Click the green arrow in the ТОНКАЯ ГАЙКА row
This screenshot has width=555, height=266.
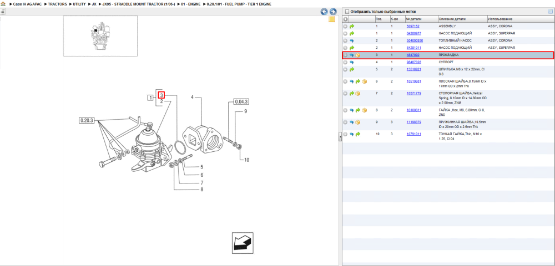(358, 134)
